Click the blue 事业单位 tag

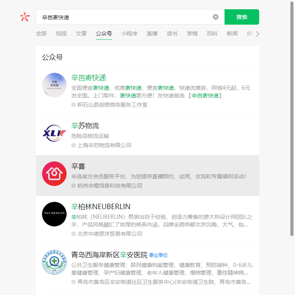coord(158,255)
